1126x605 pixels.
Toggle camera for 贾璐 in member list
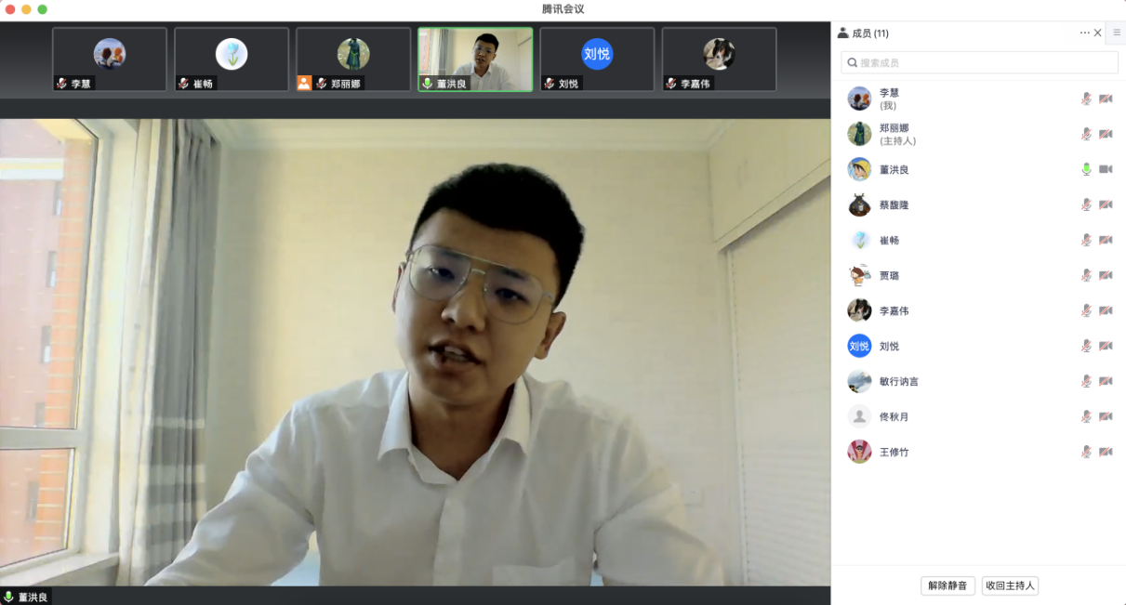click(1106, 275)
